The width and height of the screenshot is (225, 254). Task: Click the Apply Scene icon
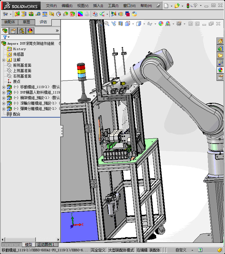click(x=168, y=24)
